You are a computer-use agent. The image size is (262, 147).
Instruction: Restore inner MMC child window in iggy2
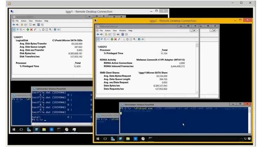point(194,31)
